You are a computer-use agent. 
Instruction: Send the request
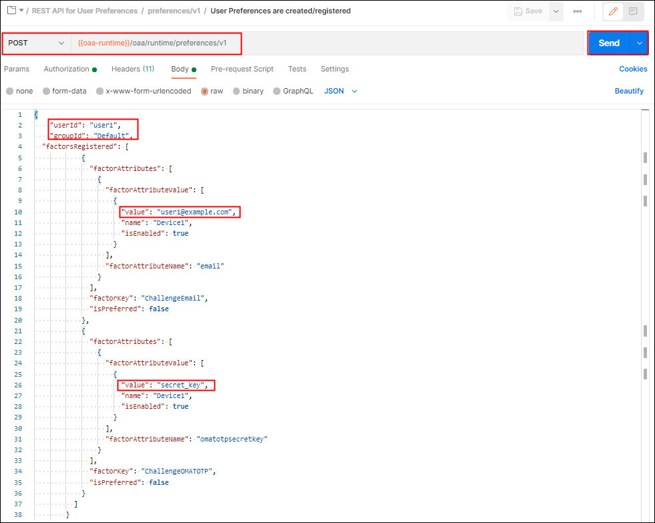[609, 43]
